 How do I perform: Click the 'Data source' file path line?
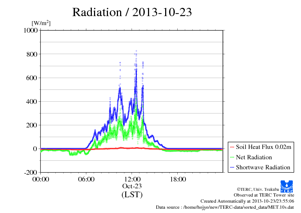point(225,207)
